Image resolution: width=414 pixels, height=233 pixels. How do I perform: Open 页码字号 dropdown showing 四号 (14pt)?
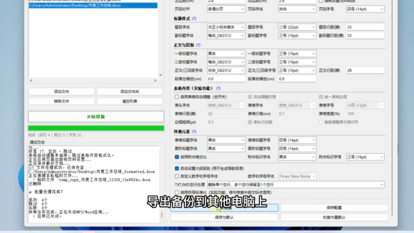coord(365,9)
